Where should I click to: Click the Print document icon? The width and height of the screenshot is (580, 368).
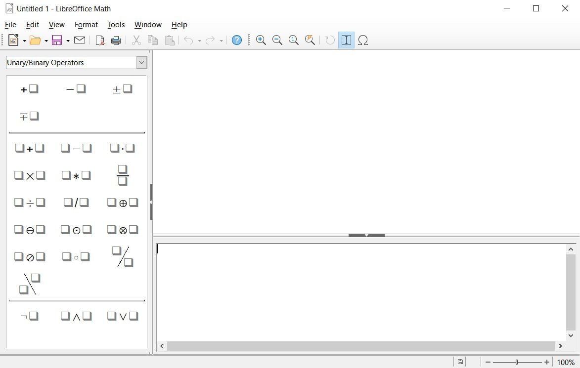(x=116, y=40)
